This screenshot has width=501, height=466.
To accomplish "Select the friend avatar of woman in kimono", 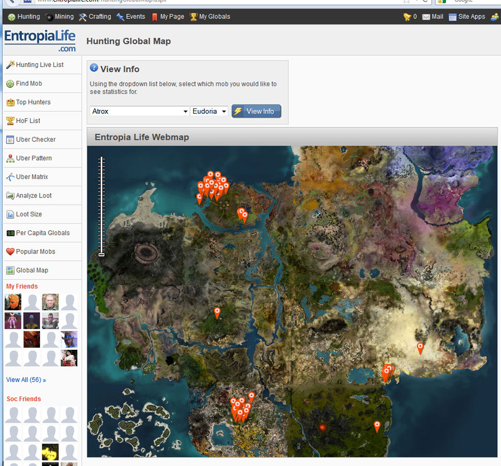I will click(x=69, y=358).
